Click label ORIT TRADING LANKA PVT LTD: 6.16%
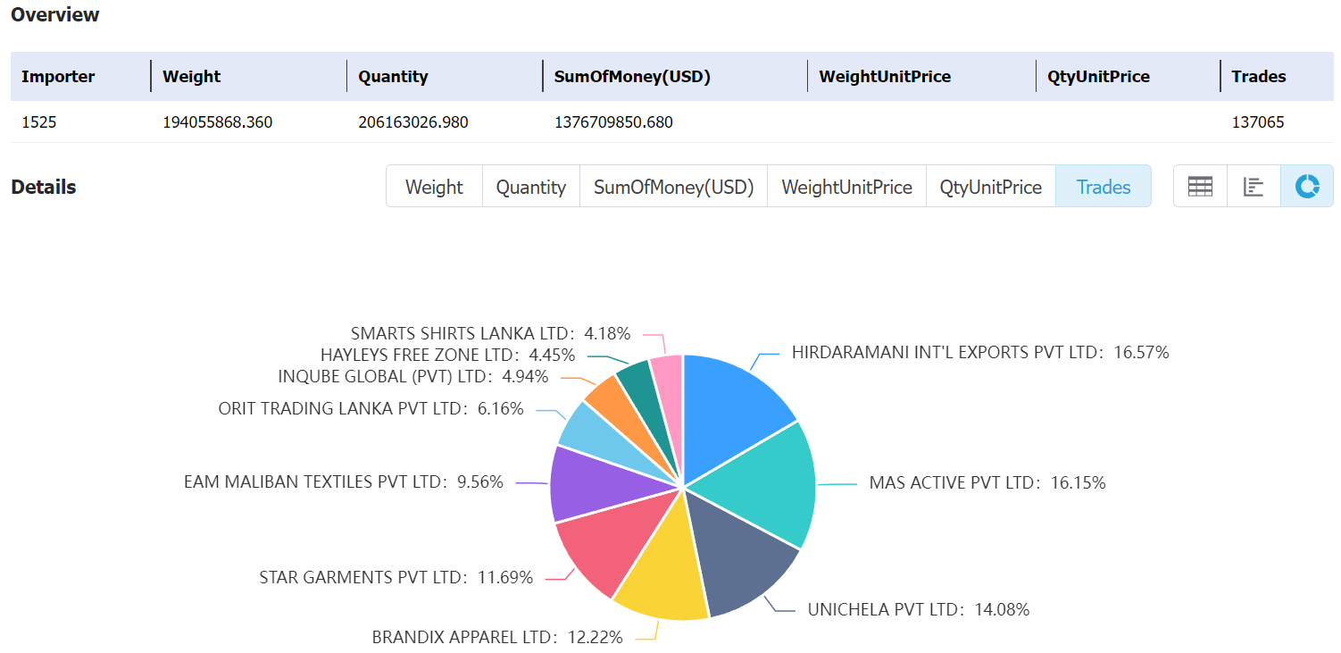 click(371, 408)
